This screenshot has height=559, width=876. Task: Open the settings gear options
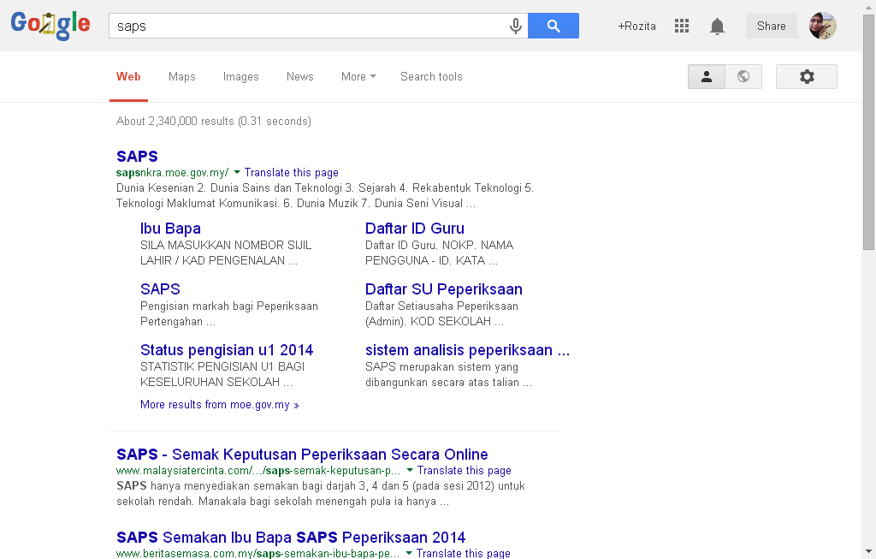[807, 76]
